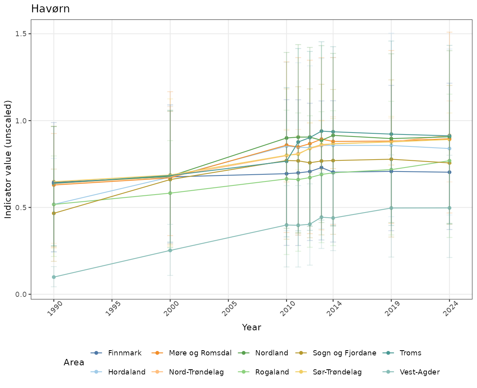Screen dimensions: 477x388
Task: Click the chart title Havørn
Action: tap(50, 9)
